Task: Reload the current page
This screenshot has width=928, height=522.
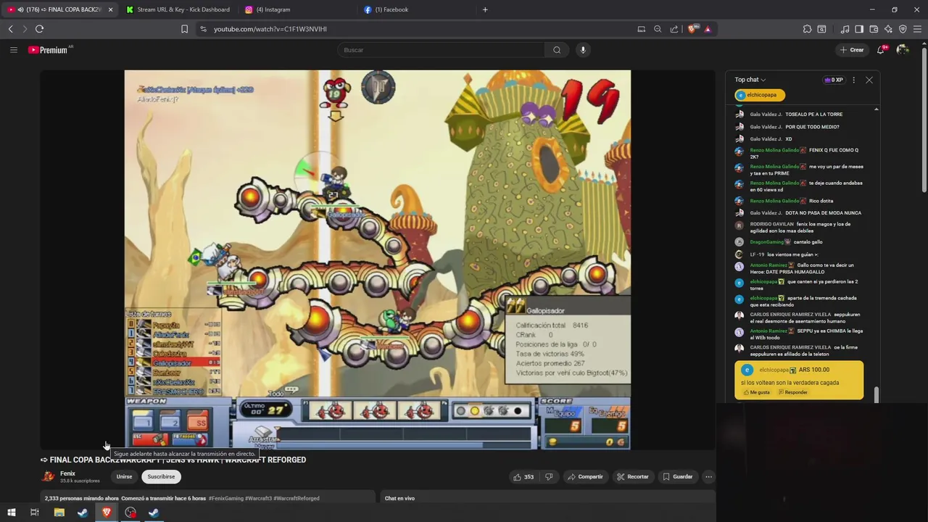Action: (39, 29)
